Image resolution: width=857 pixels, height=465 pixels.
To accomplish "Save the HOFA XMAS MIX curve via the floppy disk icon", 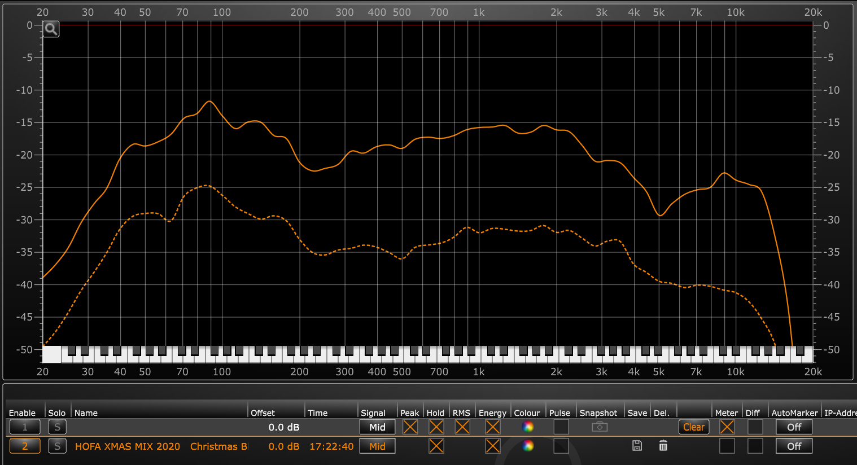I will 637,446.
